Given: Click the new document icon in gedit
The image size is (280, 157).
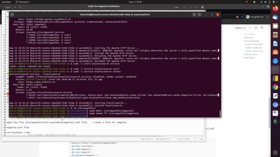Looking at the screenshot, I should pyautogui.click(x=20, y=7).
